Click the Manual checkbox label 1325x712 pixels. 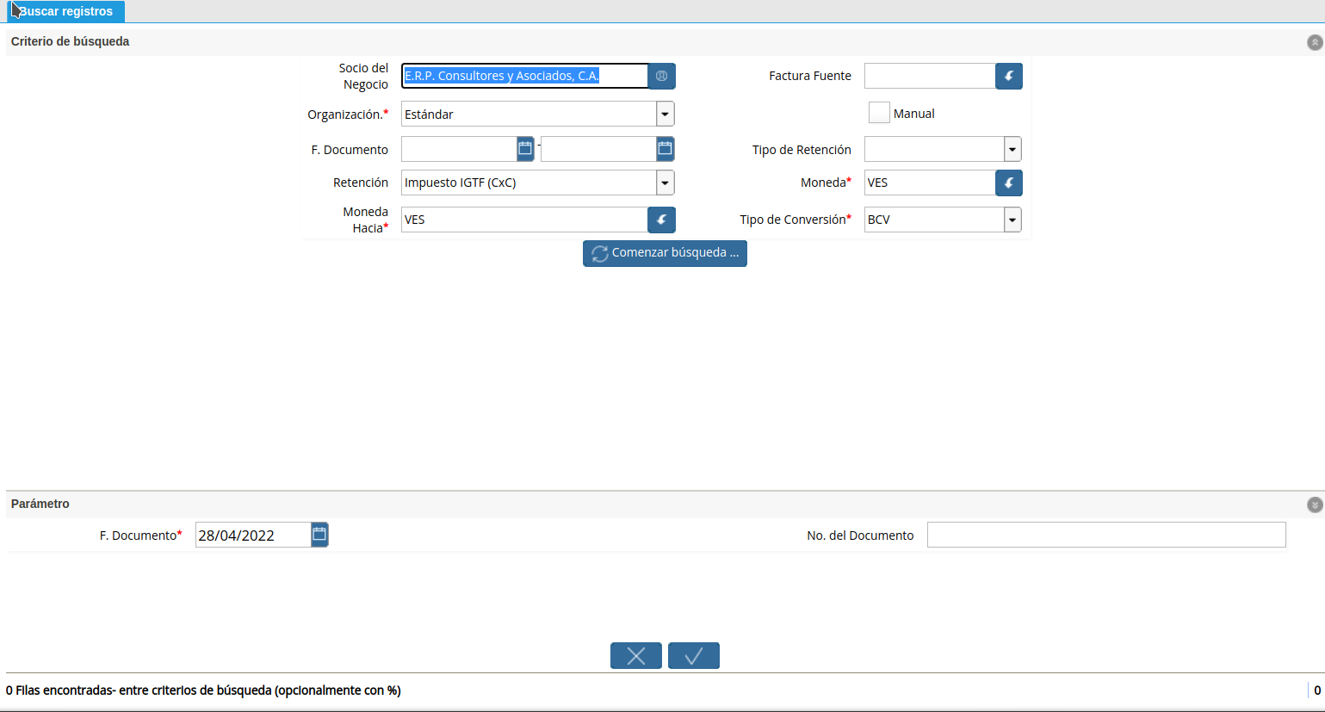coord(914,114)
